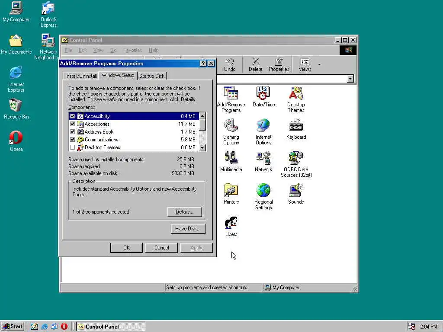This screenshot has width=443, height=332.
Task: Confirm with the OK button
Action: point(126,248)
